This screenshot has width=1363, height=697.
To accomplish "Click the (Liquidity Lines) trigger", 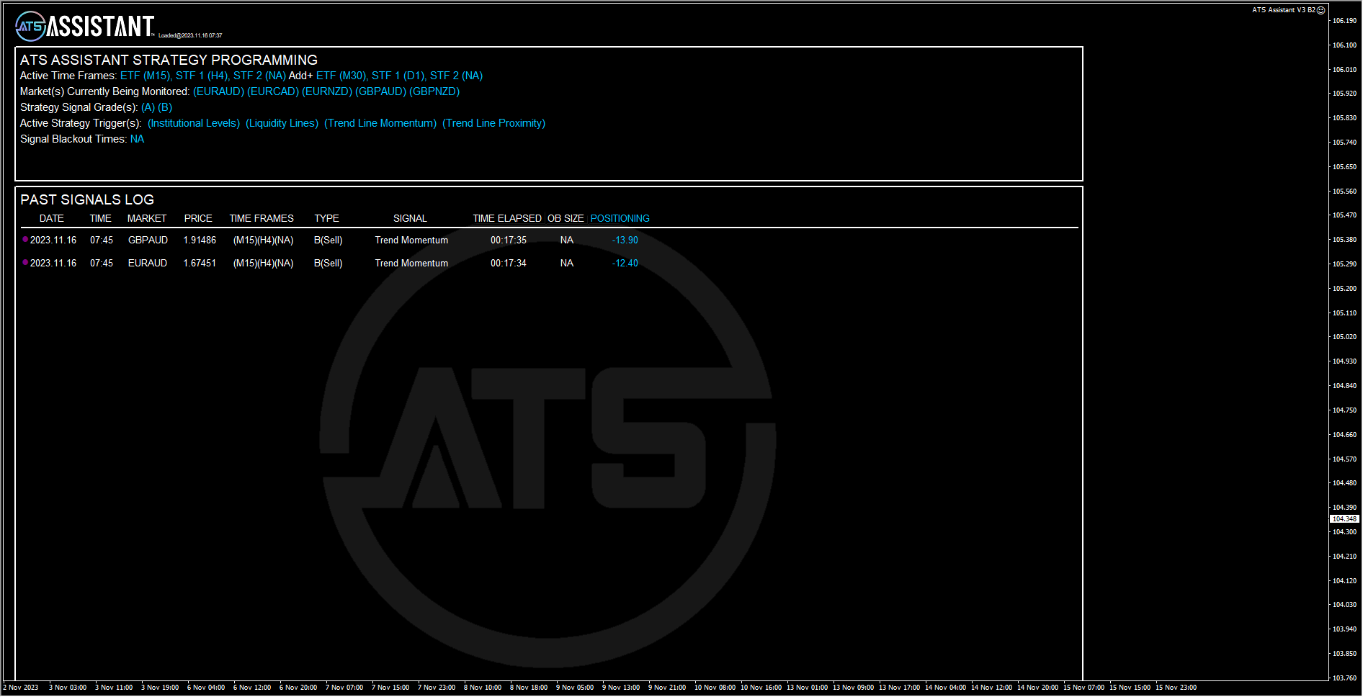I will click(x=282, y=123).
